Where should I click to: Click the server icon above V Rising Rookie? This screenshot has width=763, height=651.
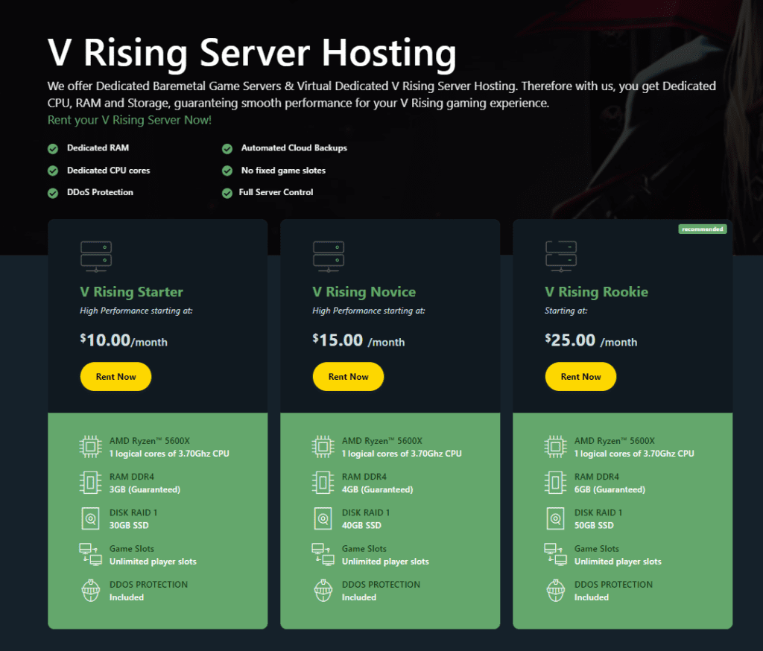click(560, 254)
